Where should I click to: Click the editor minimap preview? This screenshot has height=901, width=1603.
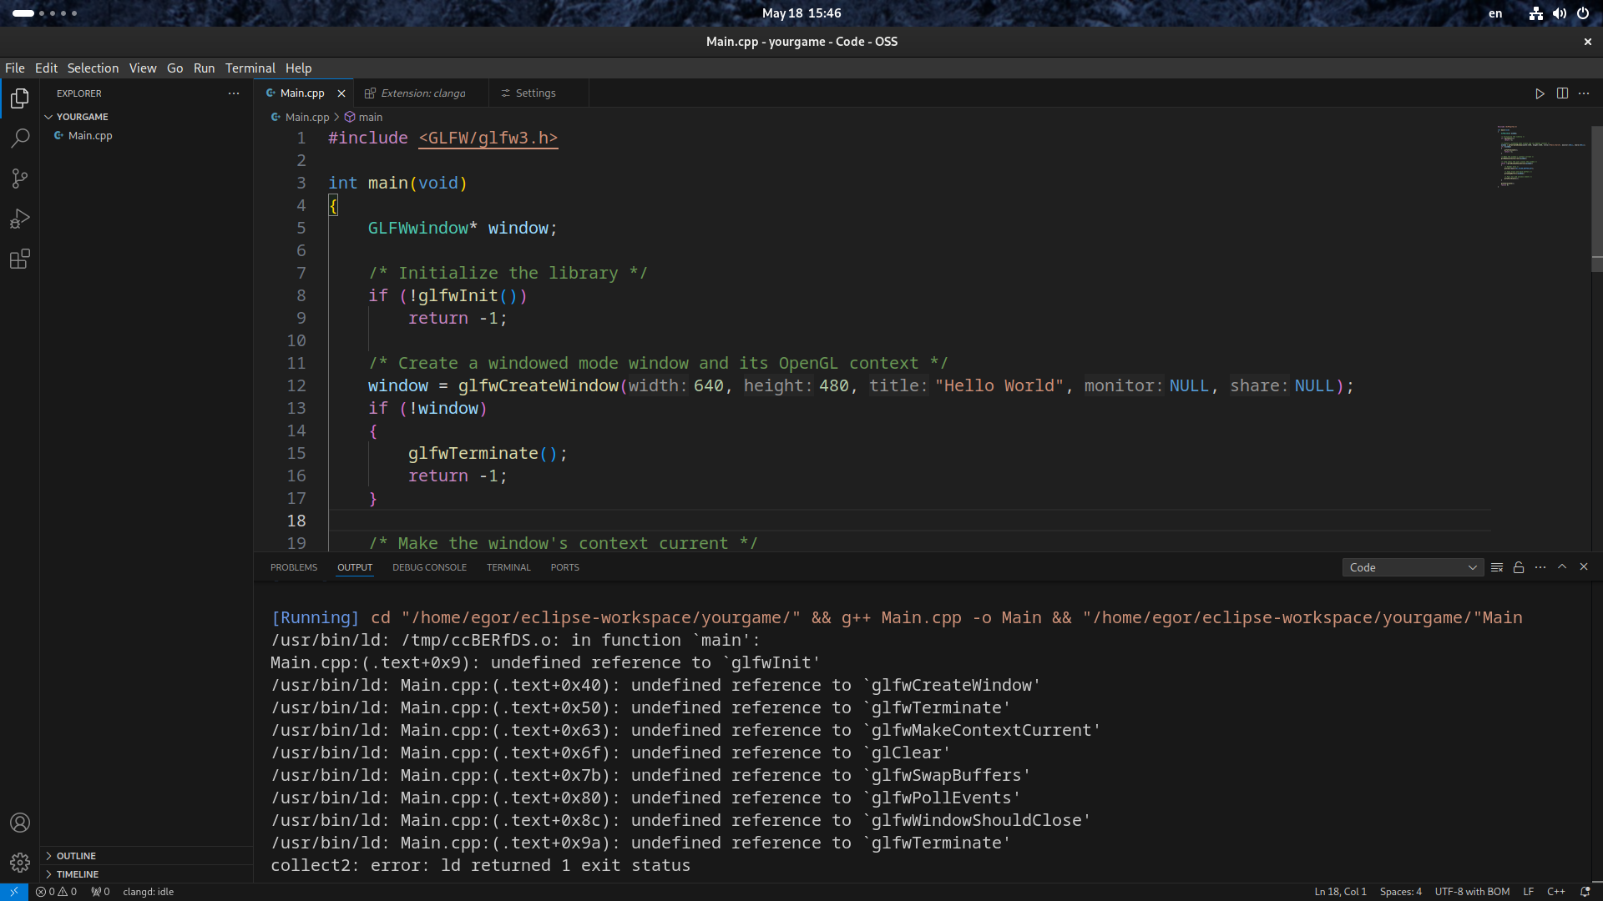(x=1541, y=156)
